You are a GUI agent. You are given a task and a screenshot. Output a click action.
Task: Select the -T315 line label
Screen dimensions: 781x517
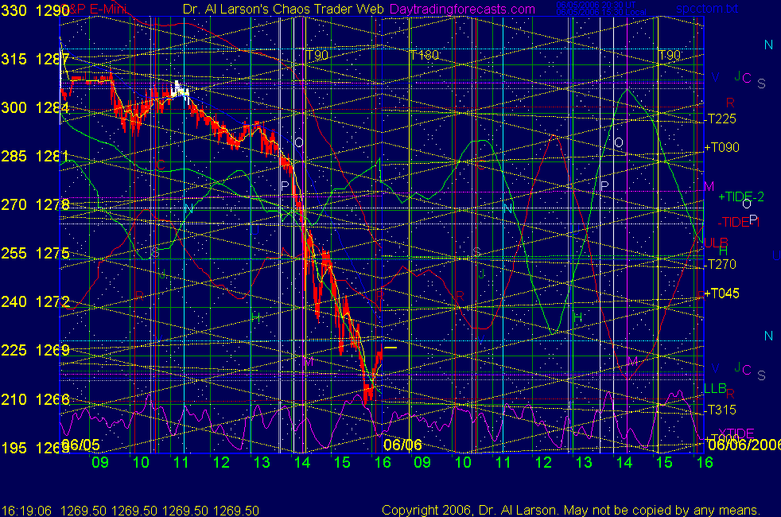(721, 410)
